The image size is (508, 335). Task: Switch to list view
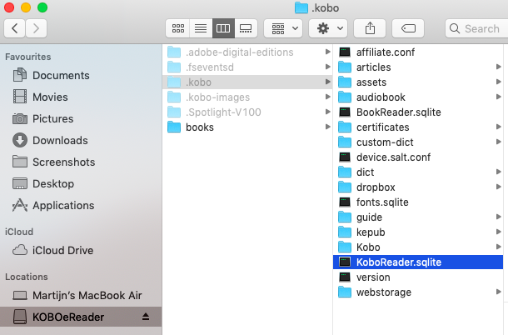(x=201, y=28)
